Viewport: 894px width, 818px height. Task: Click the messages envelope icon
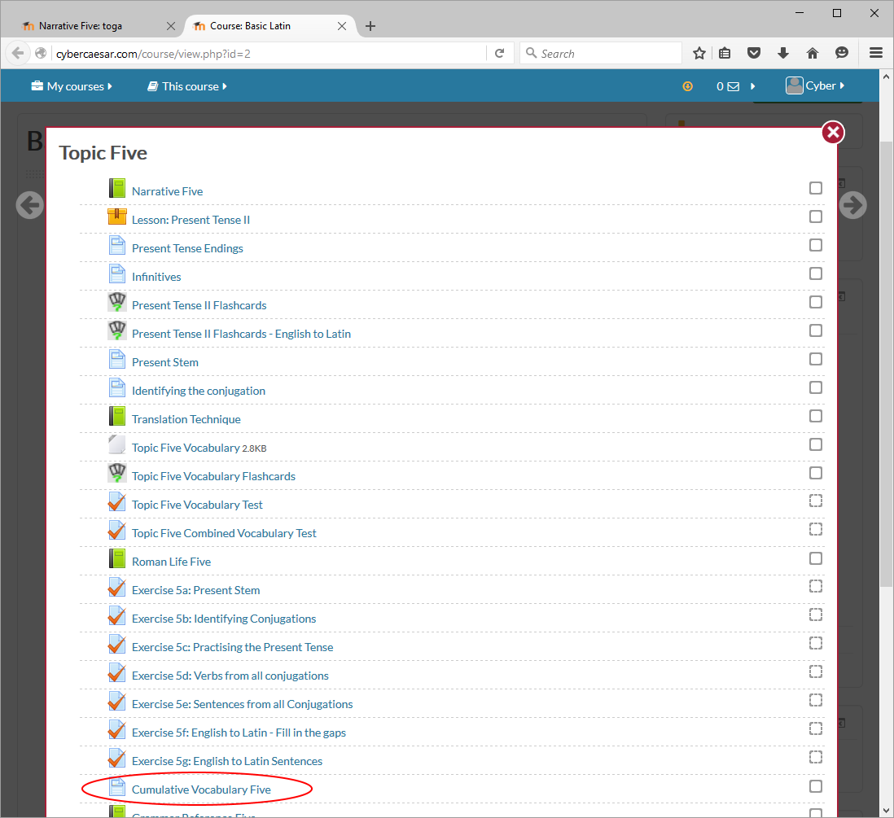point(734,86)
